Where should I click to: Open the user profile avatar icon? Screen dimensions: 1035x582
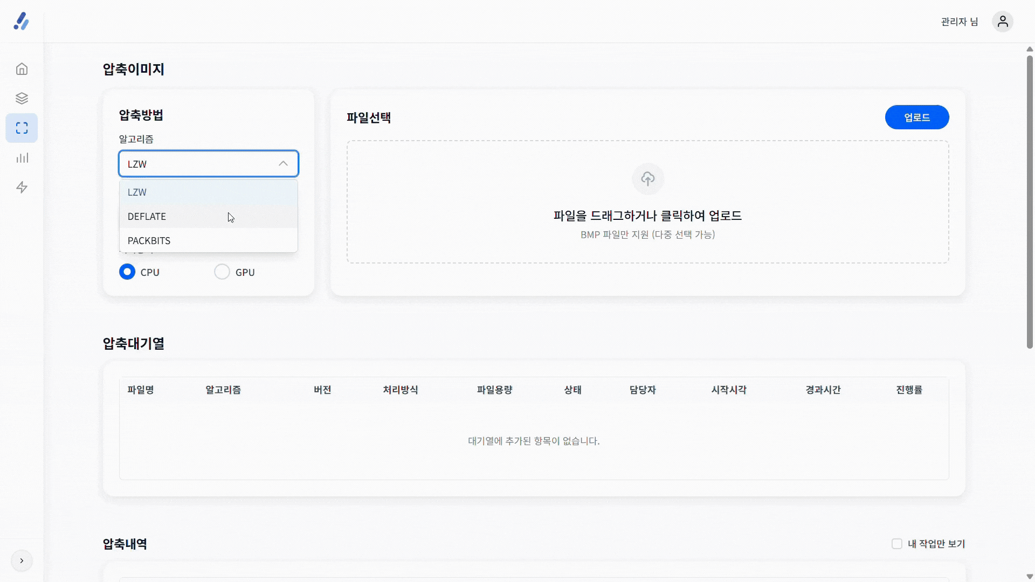[x=1002, y=22]
